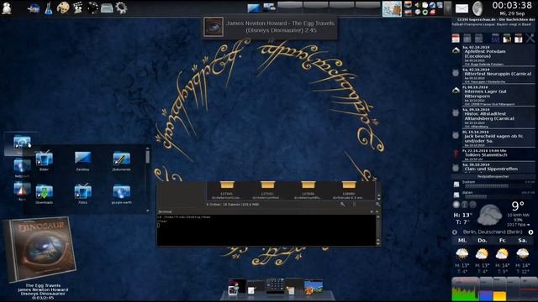This screenshot has width=538, height=302.
Task: Go to next weather location arrow
Action: click(x=530, y=232)
